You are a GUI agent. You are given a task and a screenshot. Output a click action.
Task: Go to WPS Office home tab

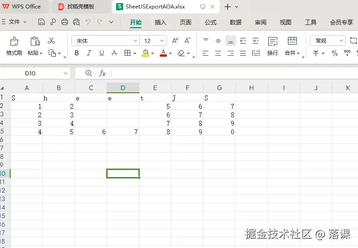coord(24,7)
